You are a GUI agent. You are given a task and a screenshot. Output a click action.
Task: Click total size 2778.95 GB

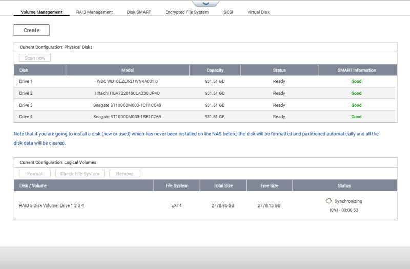click(223, 205)
